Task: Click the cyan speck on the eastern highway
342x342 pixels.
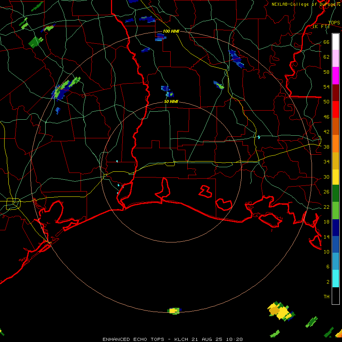Action: tap(259, 137)
